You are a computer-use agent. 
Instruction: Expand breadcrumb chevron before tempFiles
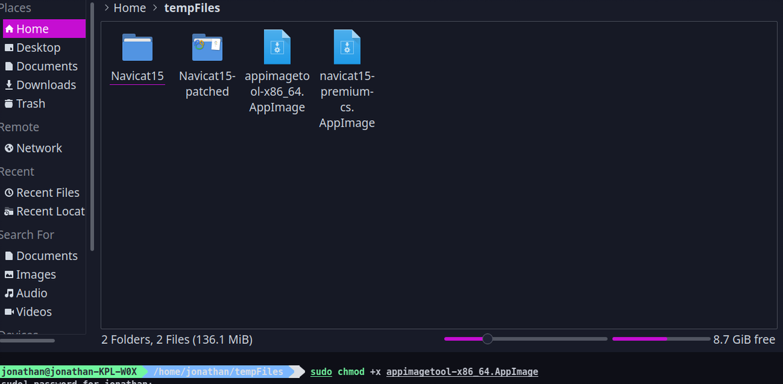tap(155, 8)
